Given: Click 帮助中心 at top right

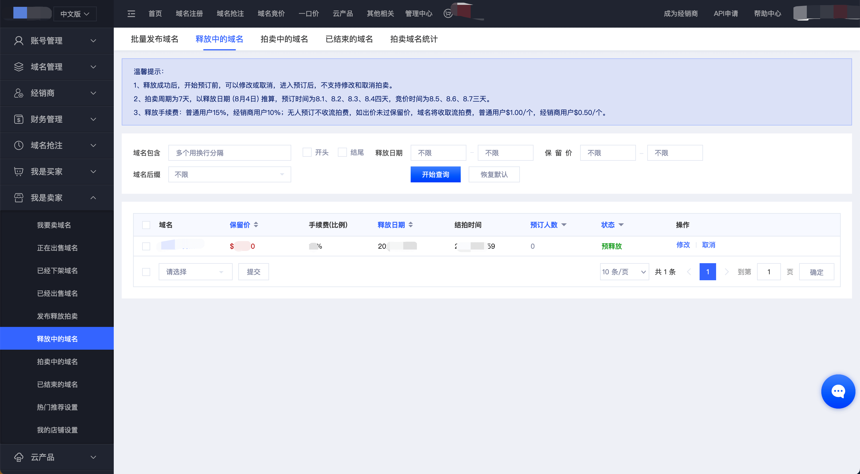Looking at the screenshot, I should [x=768, y=14].
